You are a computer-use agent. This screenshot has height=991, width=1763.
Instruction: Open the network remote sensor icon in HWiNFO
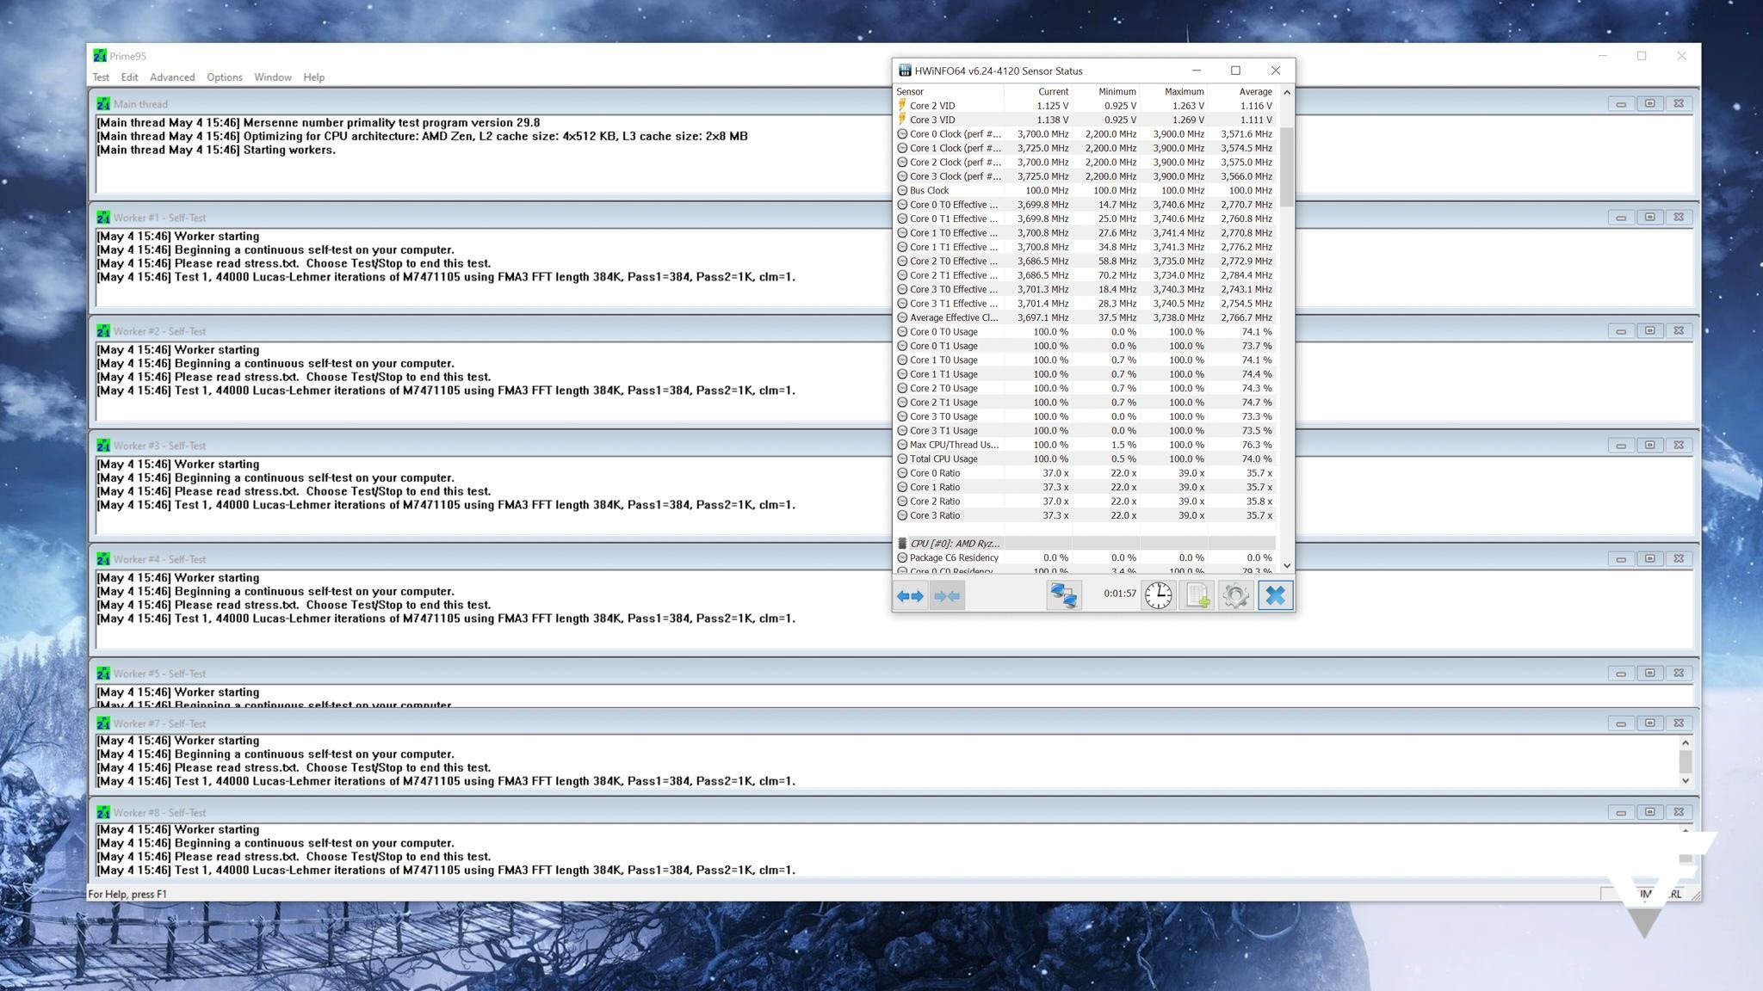point(1064,595)
